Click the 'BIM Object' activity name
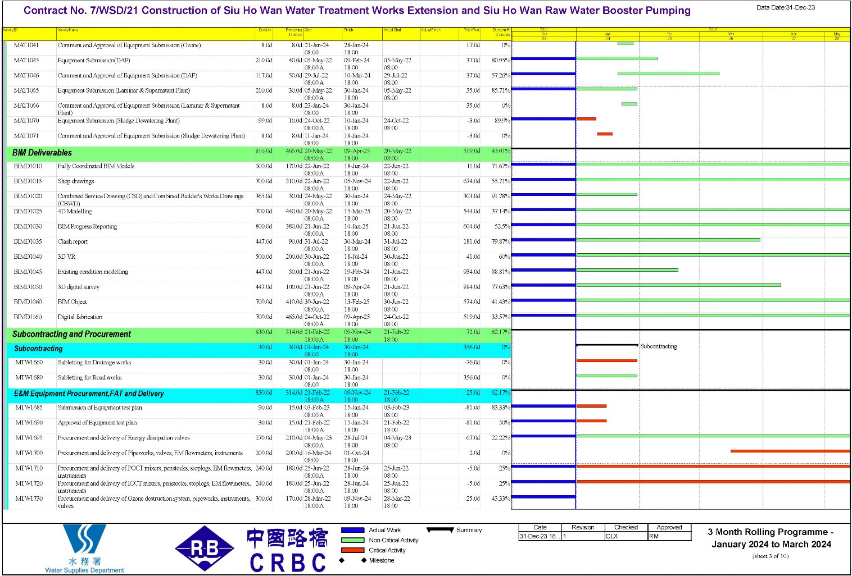The height and width of the screenshot is (576, 852). click(72, 302)
